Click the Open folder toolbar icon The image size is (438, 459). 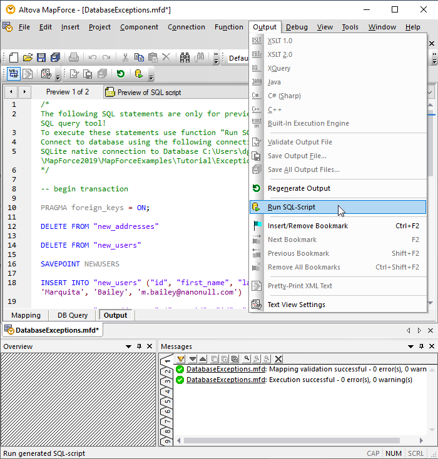click(28, 58)
